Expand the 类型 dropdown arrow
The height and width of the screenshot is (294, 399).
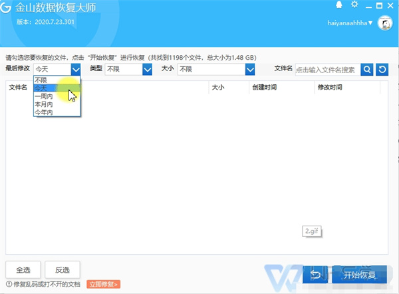point(148,69)
